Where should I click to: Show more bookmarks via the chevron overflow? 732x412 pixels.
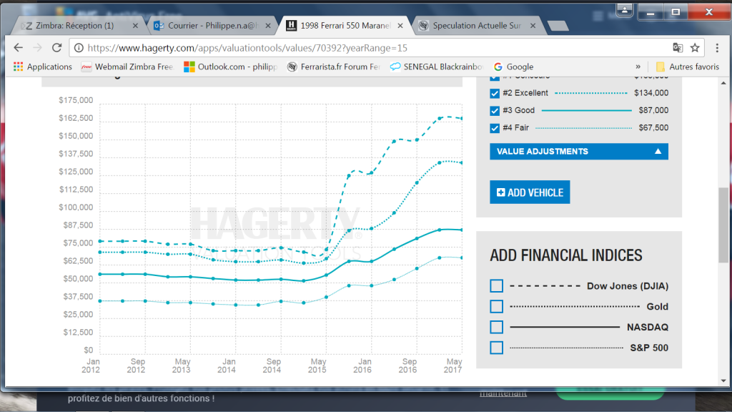pyautogui.click(x=638, y=67)
